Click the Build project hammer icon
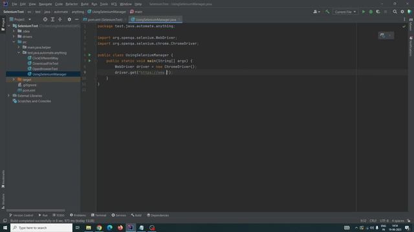 [x=327, y=12]
